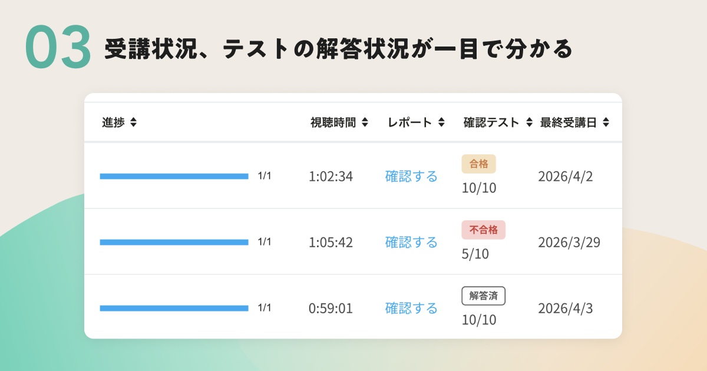Screen dimensions: 707x371
Task: Click the 合格 status badge
Action: tap(478, 164)
